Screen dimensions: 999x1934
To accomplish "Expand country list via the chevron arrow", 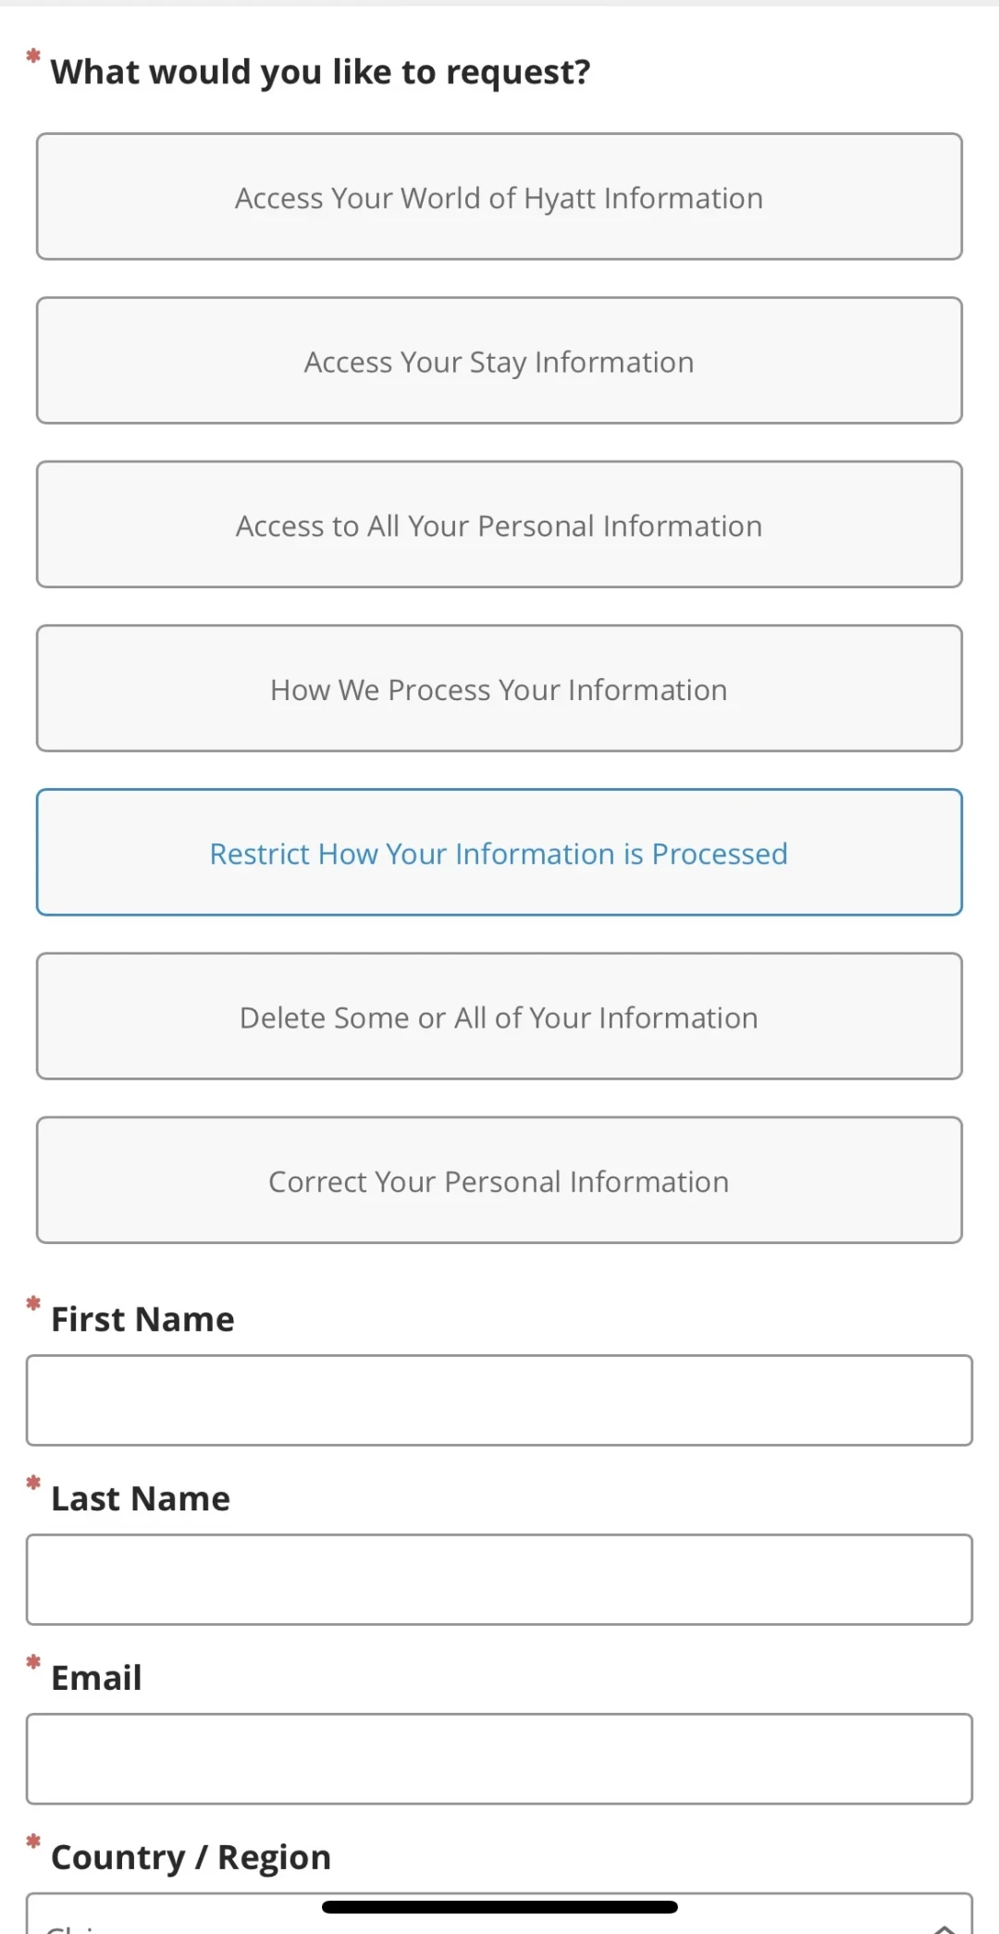I will point(944,1927).
